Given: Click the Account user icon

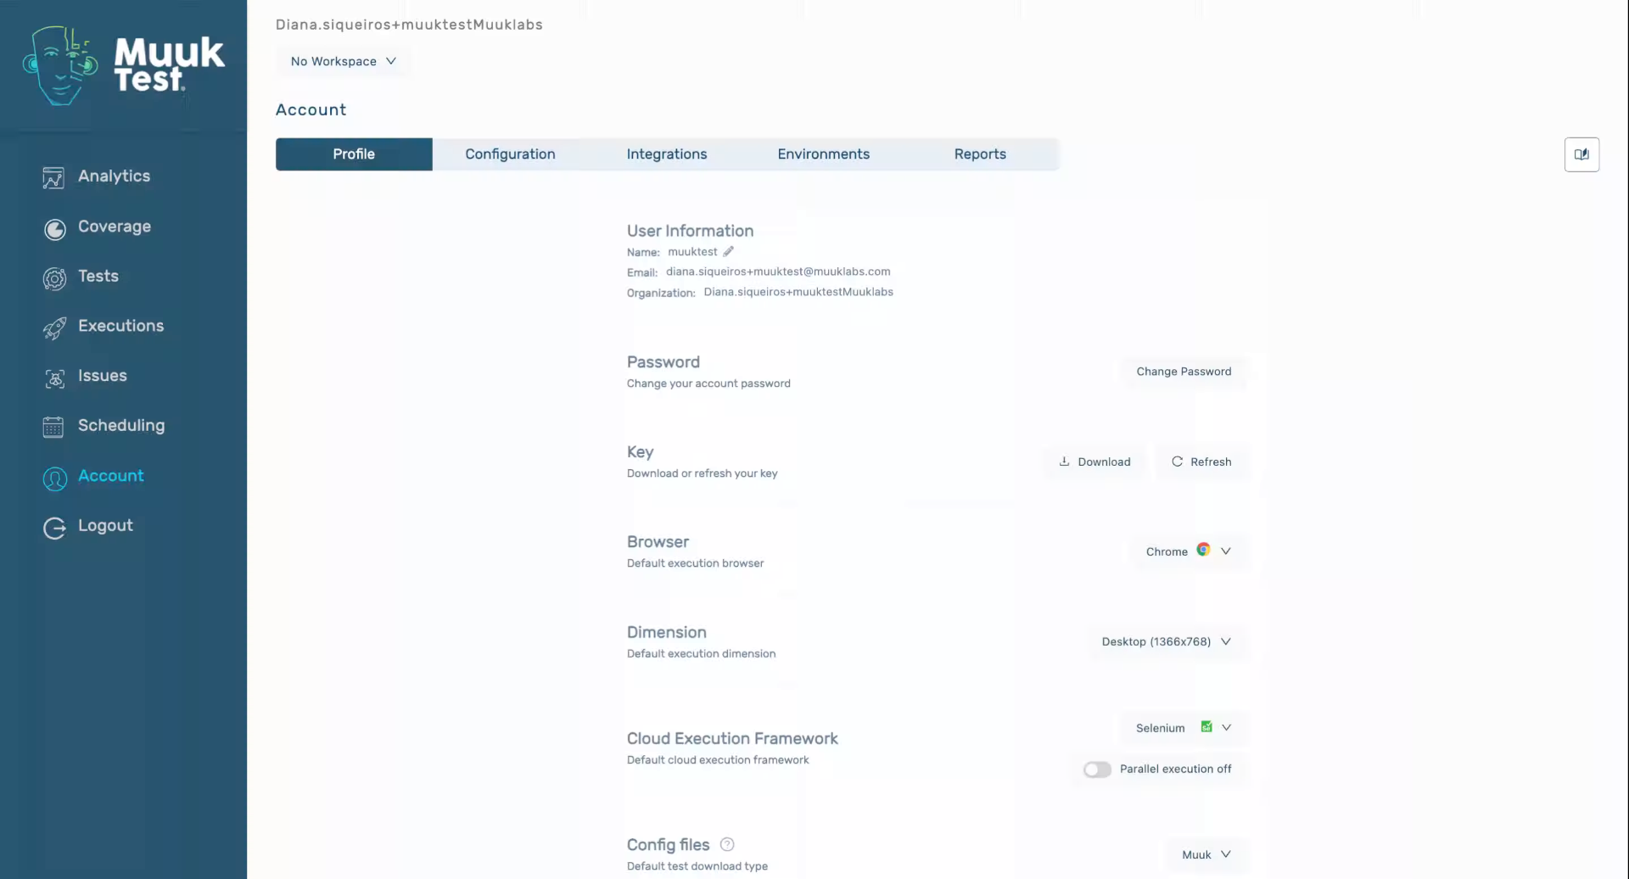Looking at the screenshot, I should (55, 479).
